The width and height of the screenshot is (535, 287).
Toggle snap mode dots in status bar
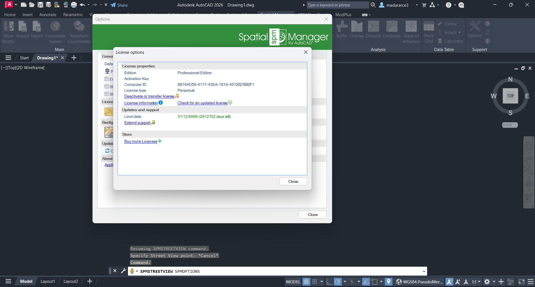(315, 282)
